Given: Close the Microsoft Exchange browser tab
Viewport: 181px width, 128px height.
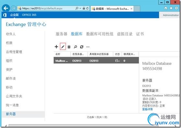Looking at the screenshot, I should pos(131,9).
